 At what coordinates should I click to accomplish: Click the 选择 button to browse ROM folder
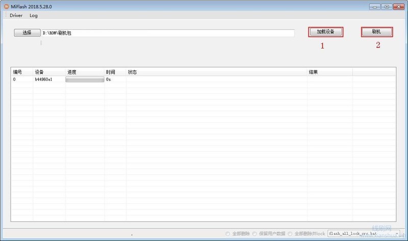(x=27, y=33)
